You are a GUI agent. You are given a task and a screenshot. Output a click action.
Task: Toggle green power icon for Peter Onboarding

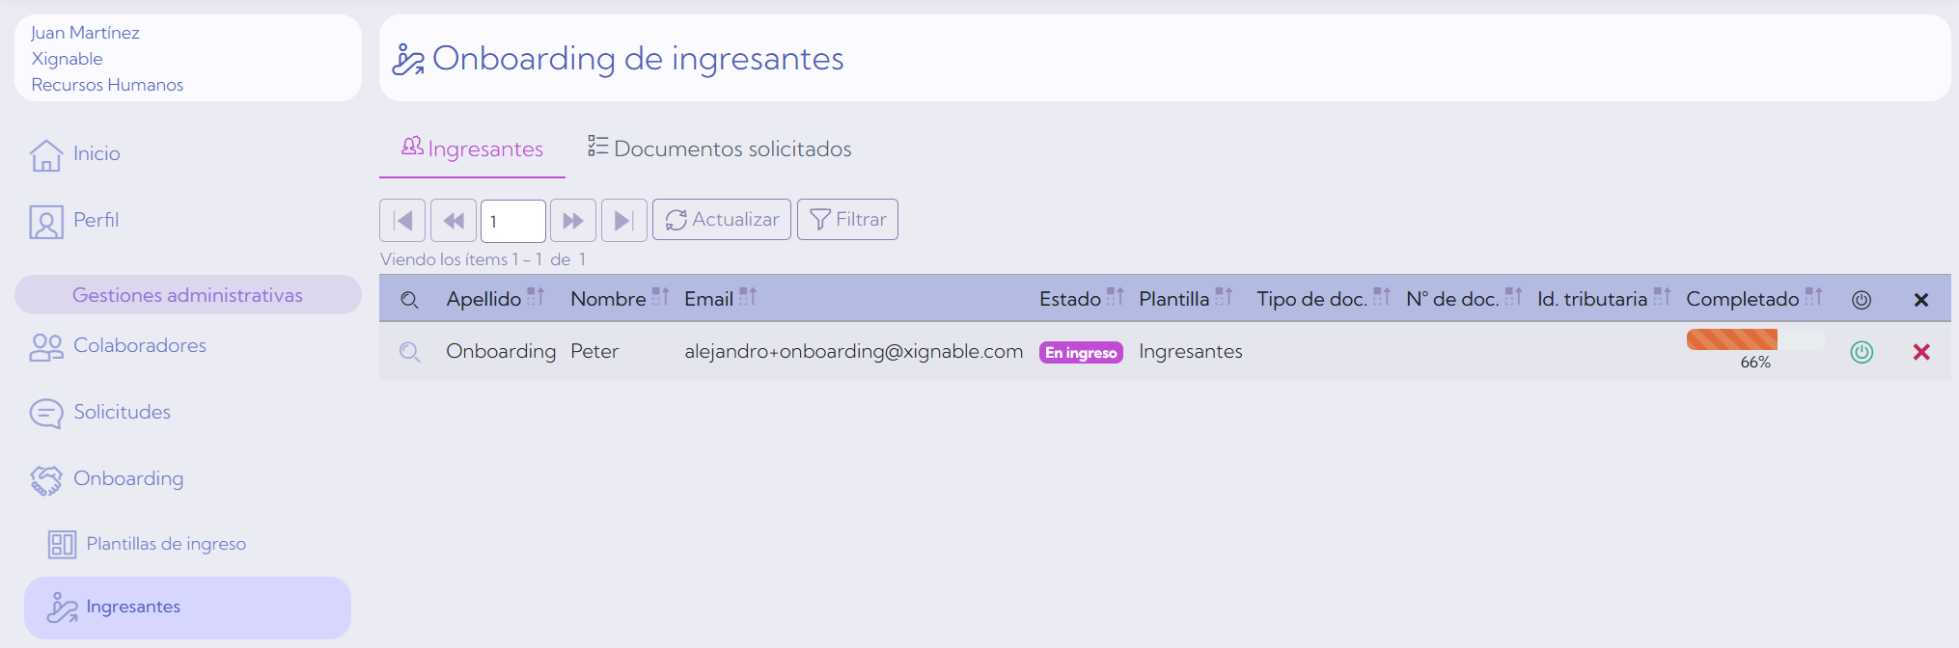point(1862,352)
